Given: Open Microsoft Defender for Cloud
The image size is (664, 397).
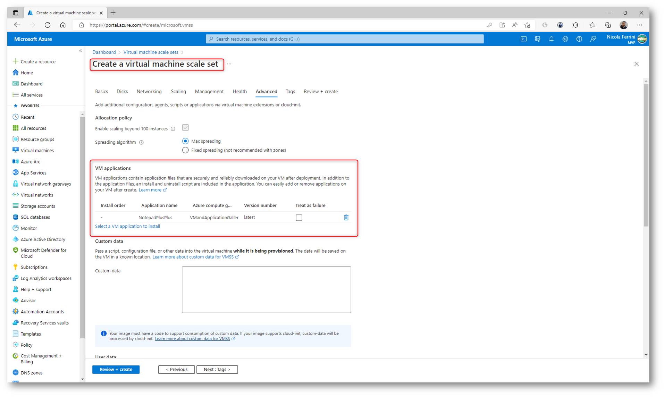Looking at the screenshot, I should coord(43,253).
